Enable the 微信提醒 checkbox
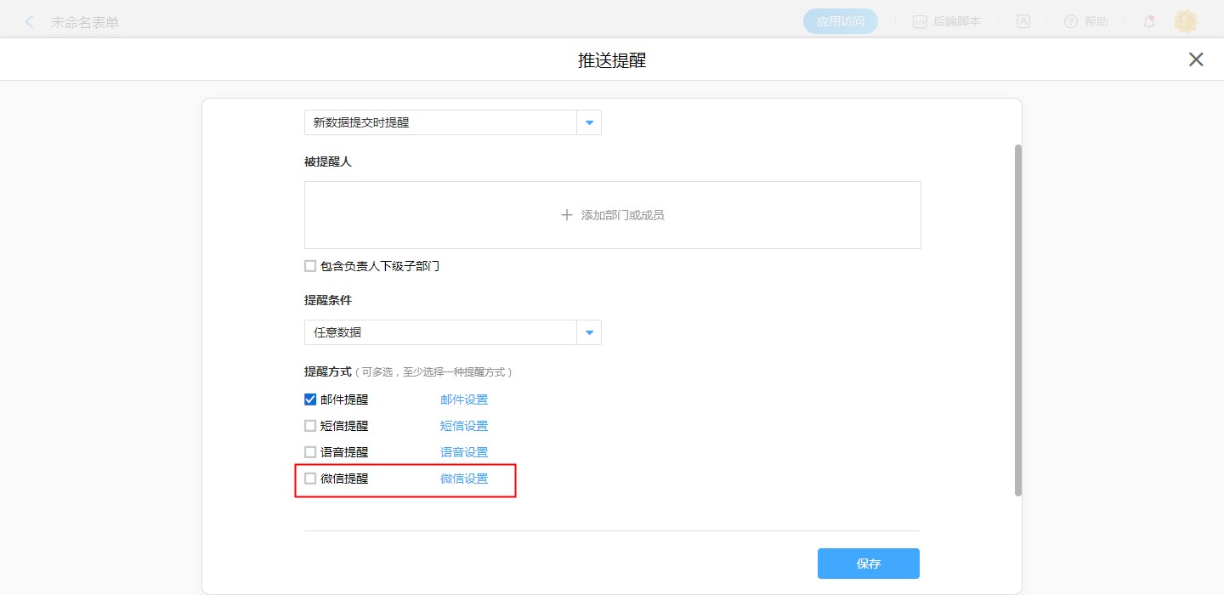This screenshot has width=1224, height=595. 310,479
